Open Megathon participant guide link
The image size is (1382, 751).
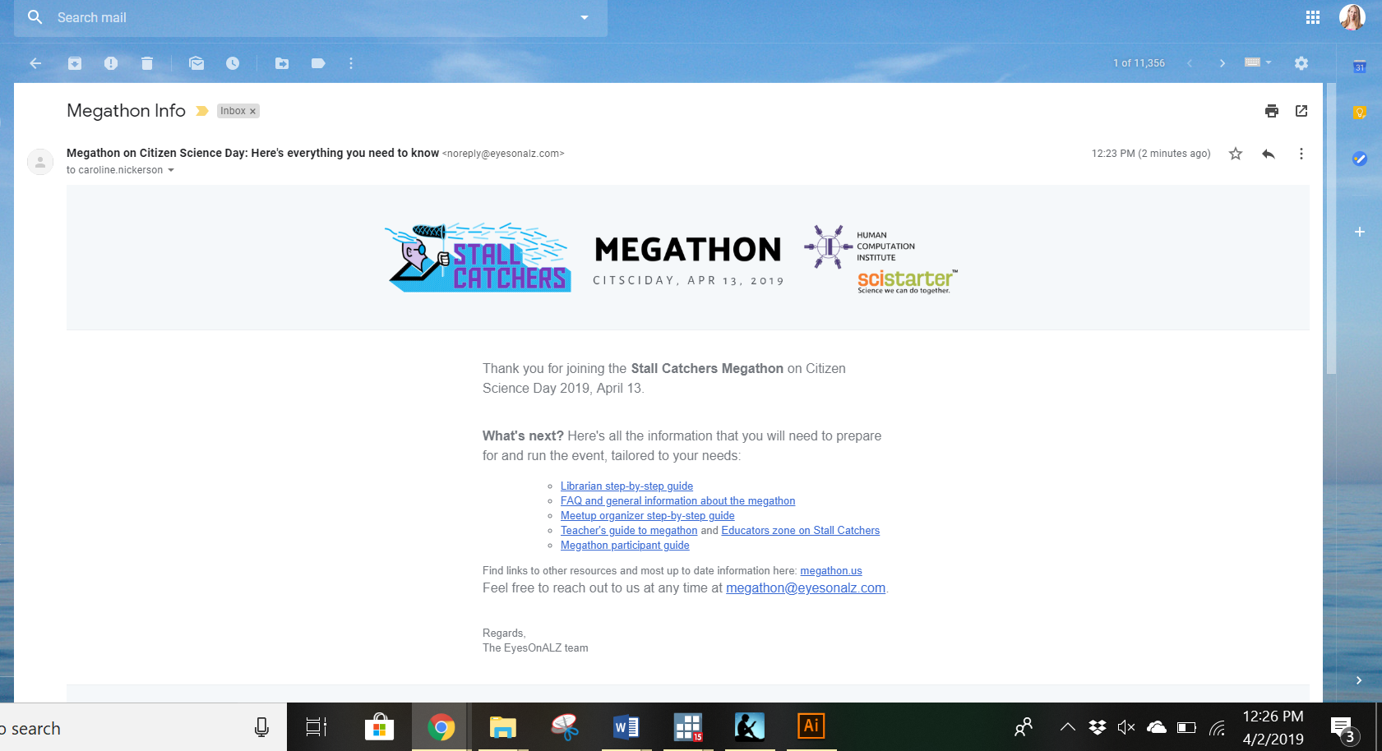625,545
